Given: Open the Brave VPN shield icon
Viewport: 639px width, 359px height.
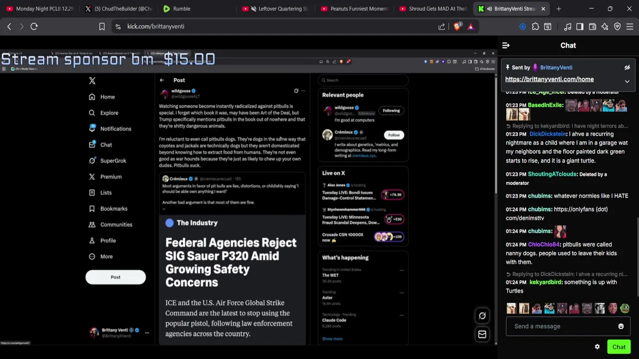Looking at the screenshot, I should [x=618, y=26].
